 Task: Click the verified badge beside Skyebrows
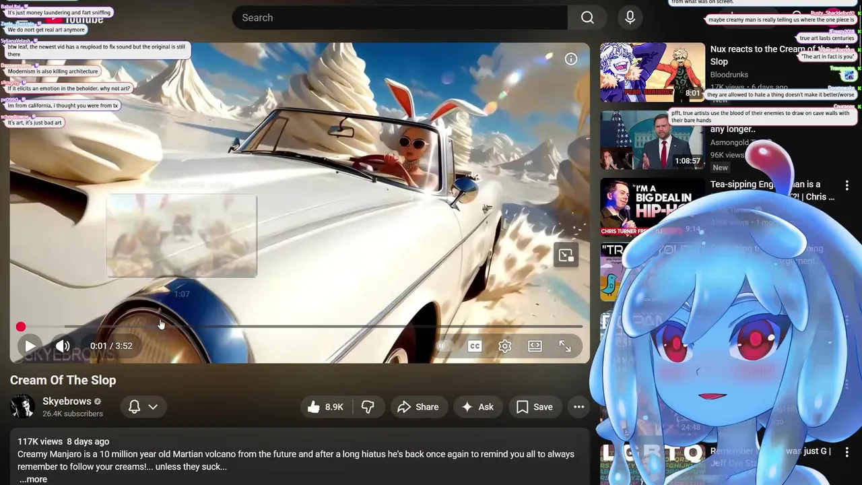[98, 401]
